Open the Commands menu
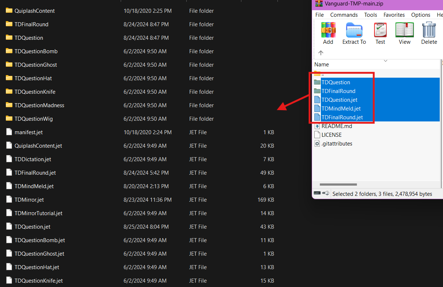The height and width of the screenshot is (287, 443). point(344,15)
